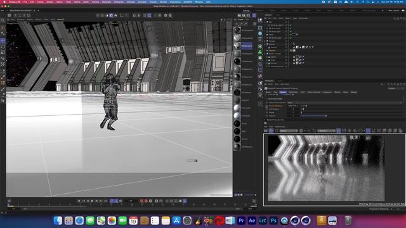This screenshot has height=228, width=406.
Task: Open the Takes tab beside Objects
Action: 278,15
